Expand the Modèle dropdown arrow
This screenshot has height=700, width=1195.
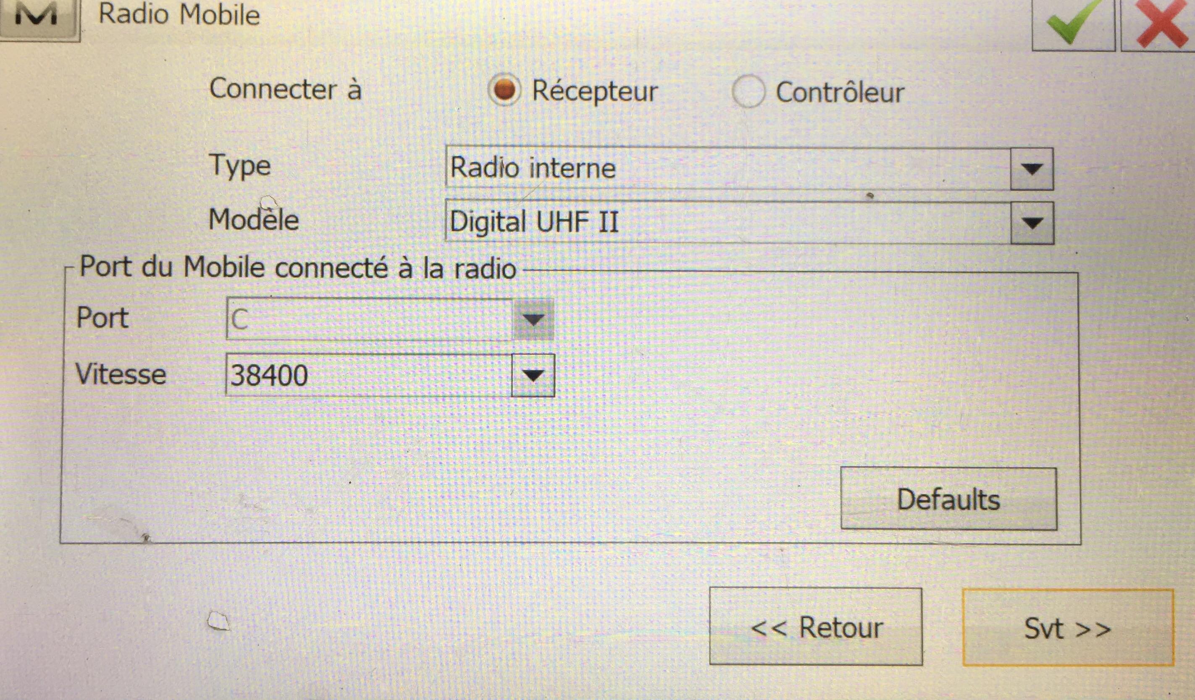1032,223
